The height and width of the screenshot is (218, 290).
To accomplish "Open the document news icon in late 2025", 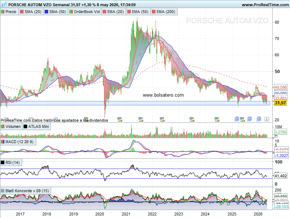I will point(249,119).
